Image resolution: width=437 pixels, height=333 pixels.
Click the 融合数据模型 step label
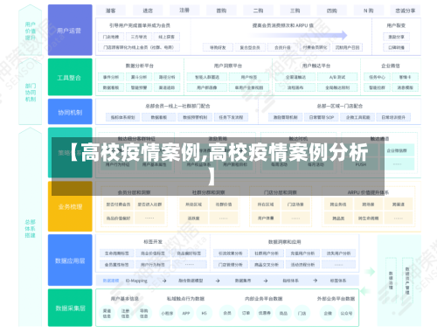click(x=191, y=281)
